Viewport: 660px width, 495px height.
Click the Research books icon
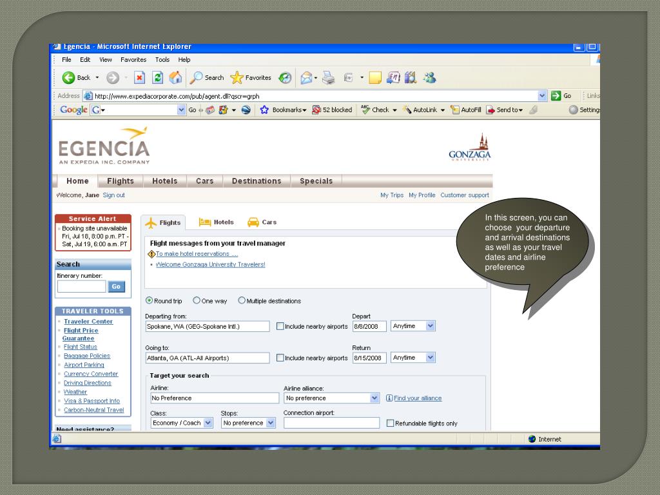click(411, 77)
